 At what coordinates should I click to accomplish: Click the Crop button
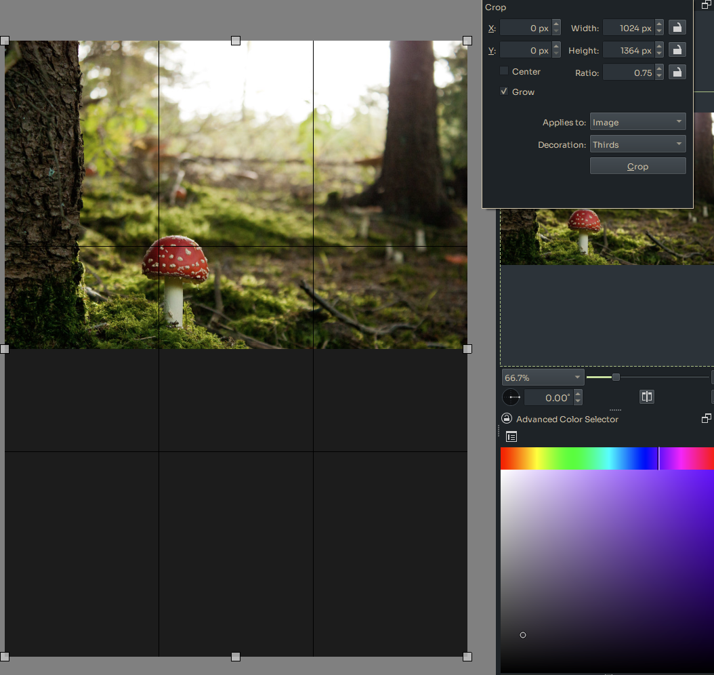pyautogui.click(x=637, y=166)
